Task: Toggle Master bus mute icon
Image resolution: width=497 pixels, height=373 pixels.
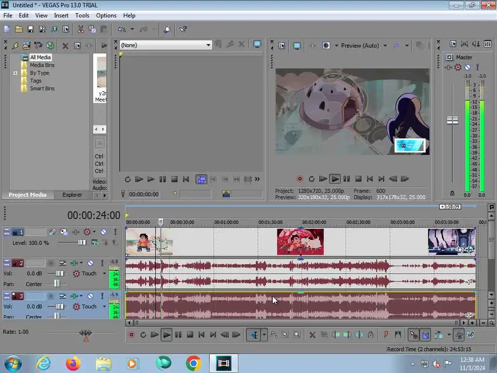Action: [x=467, y=67]
